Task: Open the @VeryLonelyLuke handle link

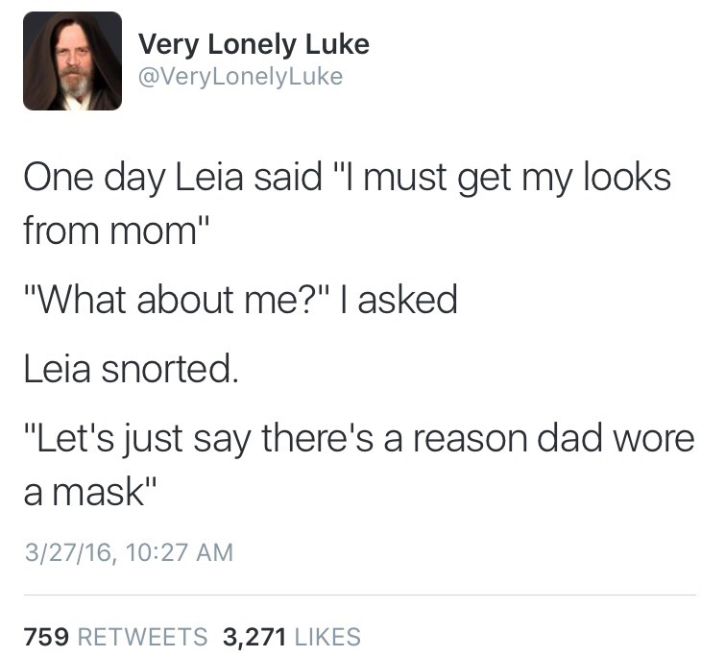Action: [x=240, y=77]
